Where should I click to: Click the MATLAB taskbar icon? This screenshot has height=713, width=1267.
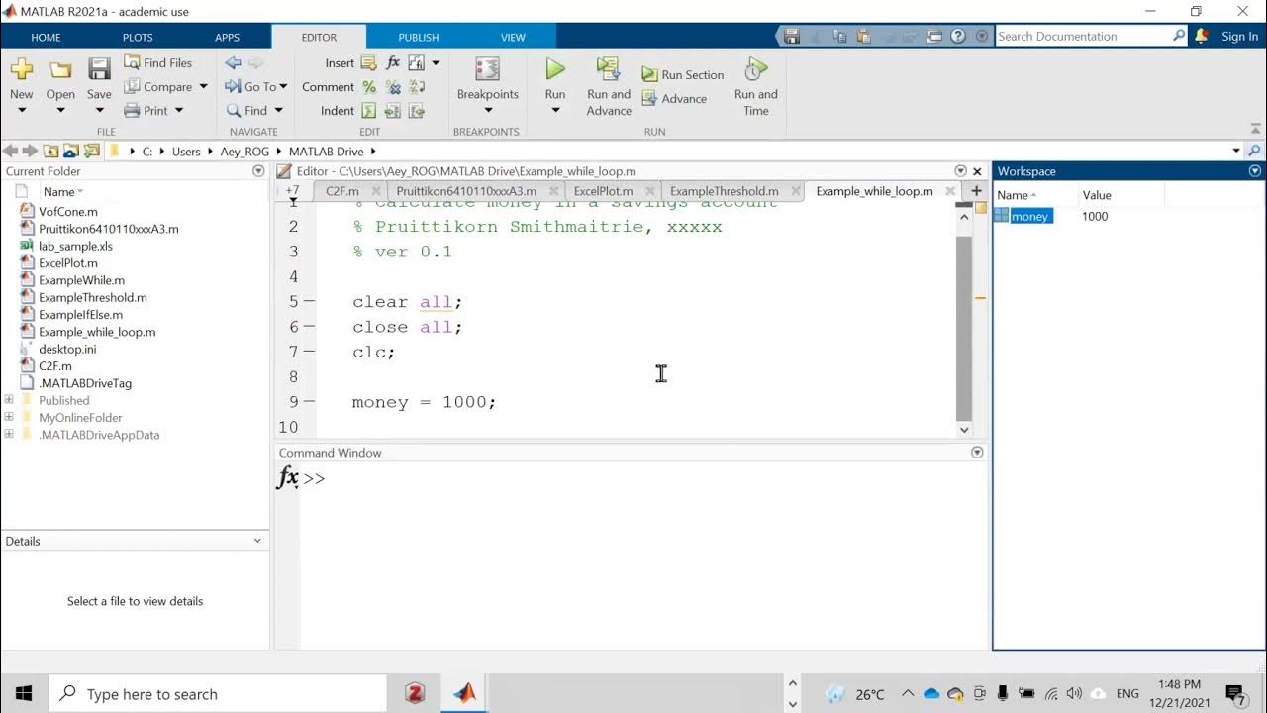coord(464,693)
